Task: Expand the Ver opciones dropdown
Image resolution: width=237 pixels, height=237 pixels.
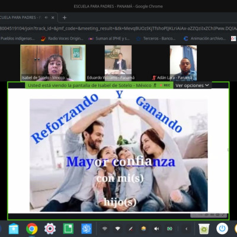Action: coord(192,85)
